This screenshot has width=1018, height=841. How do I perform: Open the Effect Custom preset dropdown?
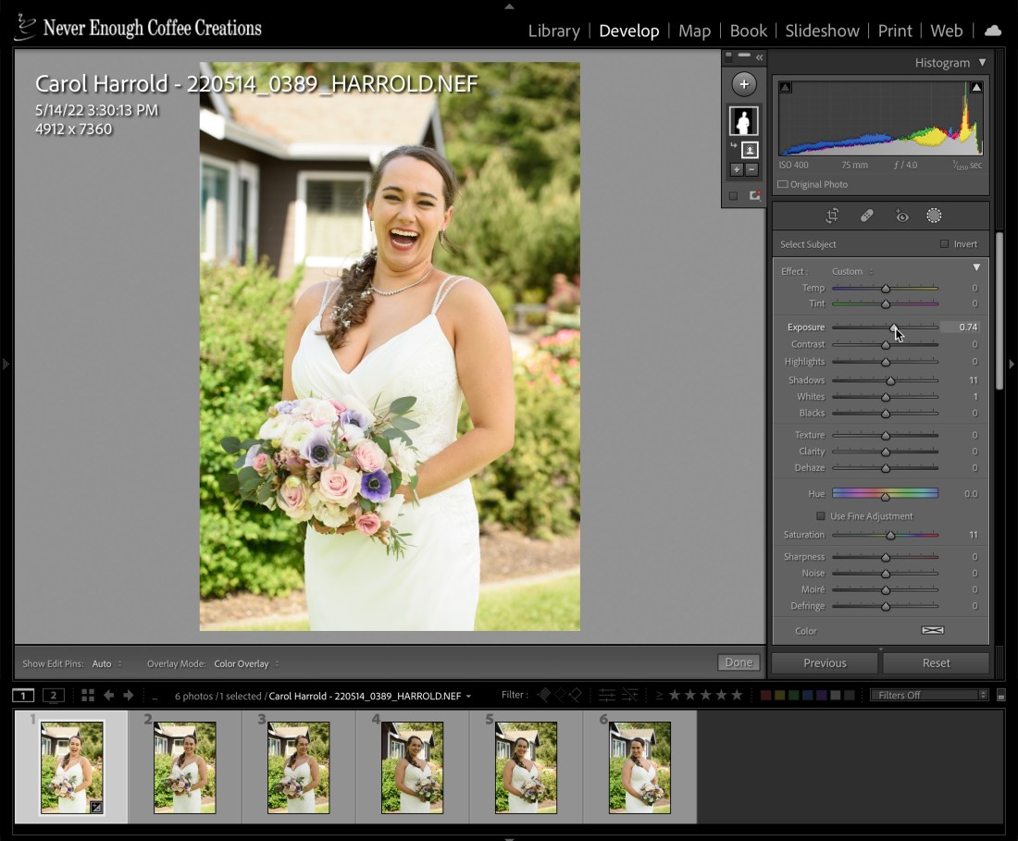pyautogui.click(x=851, y=271)
